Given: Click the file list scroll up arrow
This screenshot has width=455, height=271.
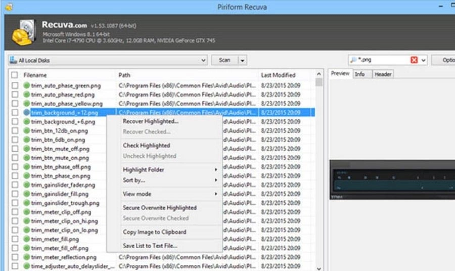Looking at the screenshot, I should pyautogui.click(x=319, y=74).
